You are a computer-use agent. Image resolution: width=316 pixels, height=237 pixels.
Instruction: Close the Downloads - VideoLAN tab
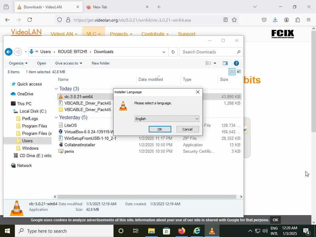click(77, 7)
